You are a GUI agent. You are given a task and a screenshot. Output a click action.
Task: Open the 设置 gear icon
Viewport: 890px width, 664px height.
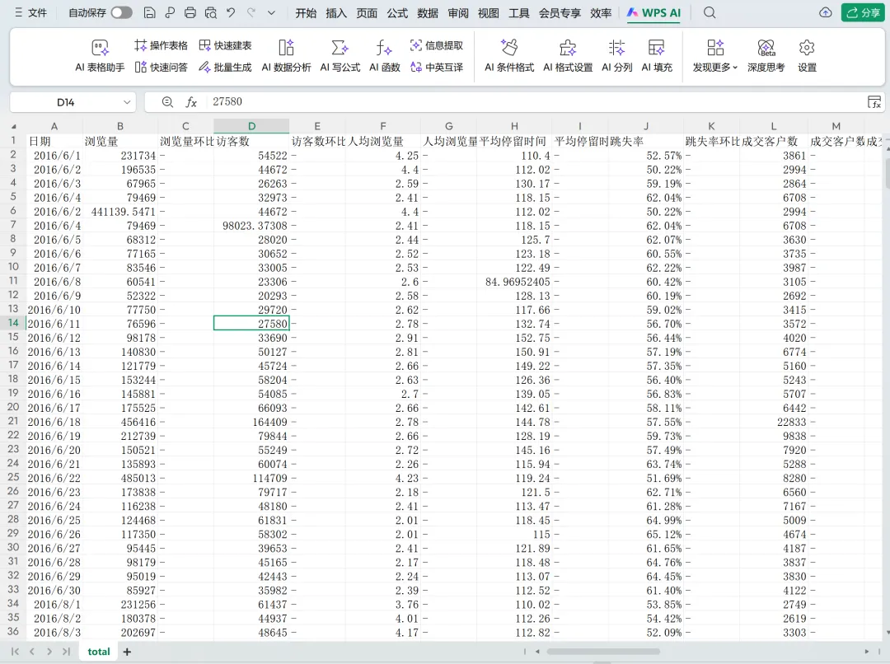click(x=807, y=56)
